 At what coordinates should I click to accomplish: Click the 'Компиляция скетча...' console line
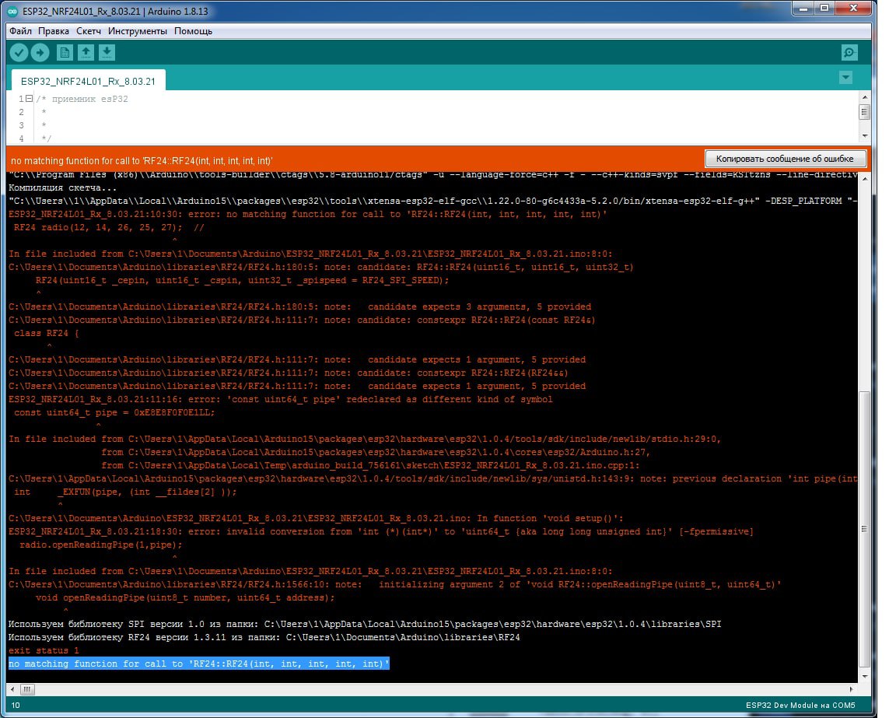coord(63,187)
